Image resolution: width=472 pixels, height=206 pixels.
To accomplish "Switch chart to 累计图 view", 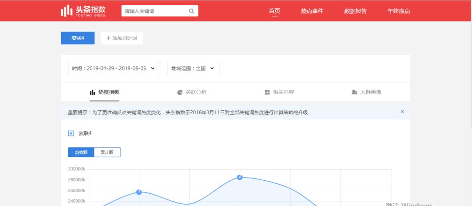I will click(107, 152).
